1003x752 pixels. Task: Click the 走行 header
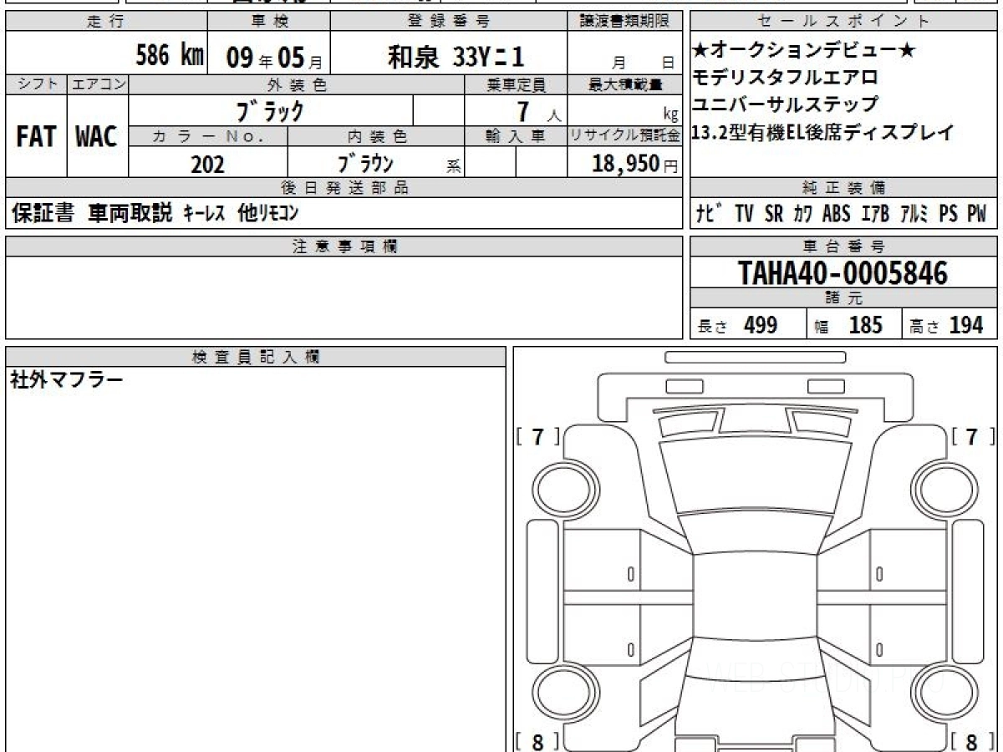pyautogui.click(x=104, y=23)
